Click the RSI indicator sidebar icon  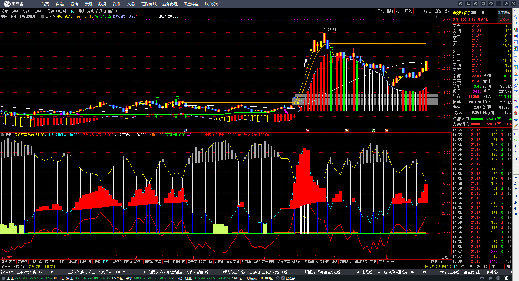tap(516, 107)
